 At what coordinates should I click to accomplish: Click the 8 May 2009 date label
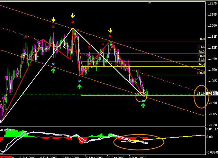pos(138,157)
